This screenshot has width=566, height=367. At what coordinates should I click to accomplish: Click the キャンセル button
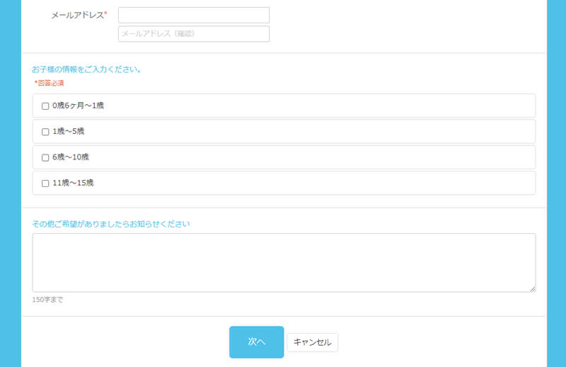click(x=312, y=342)
